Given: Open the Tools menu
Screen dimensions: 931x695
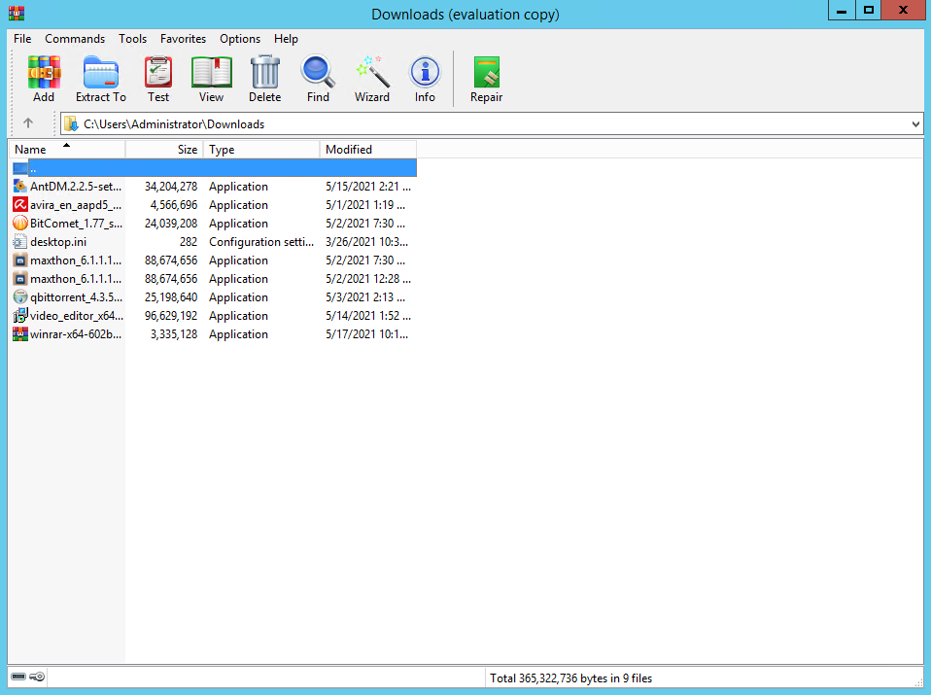Looking at the screenshot, I should [x=132, y=39].
